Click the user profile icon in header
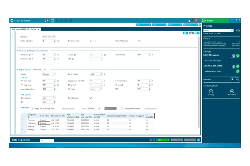The width and height of the screenshot is (250, 166). coord(196,21)
